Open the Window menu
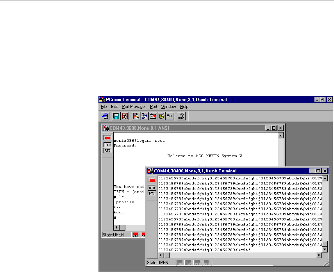The height and width of the screenshot is (272, 334). click(168, 107)
